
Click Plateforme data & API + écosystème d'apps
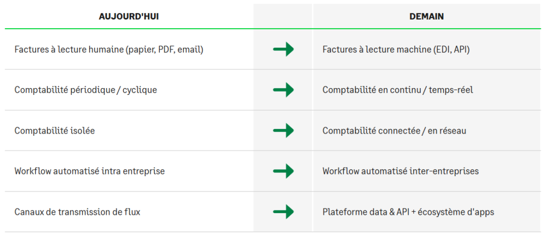(408, 212)
